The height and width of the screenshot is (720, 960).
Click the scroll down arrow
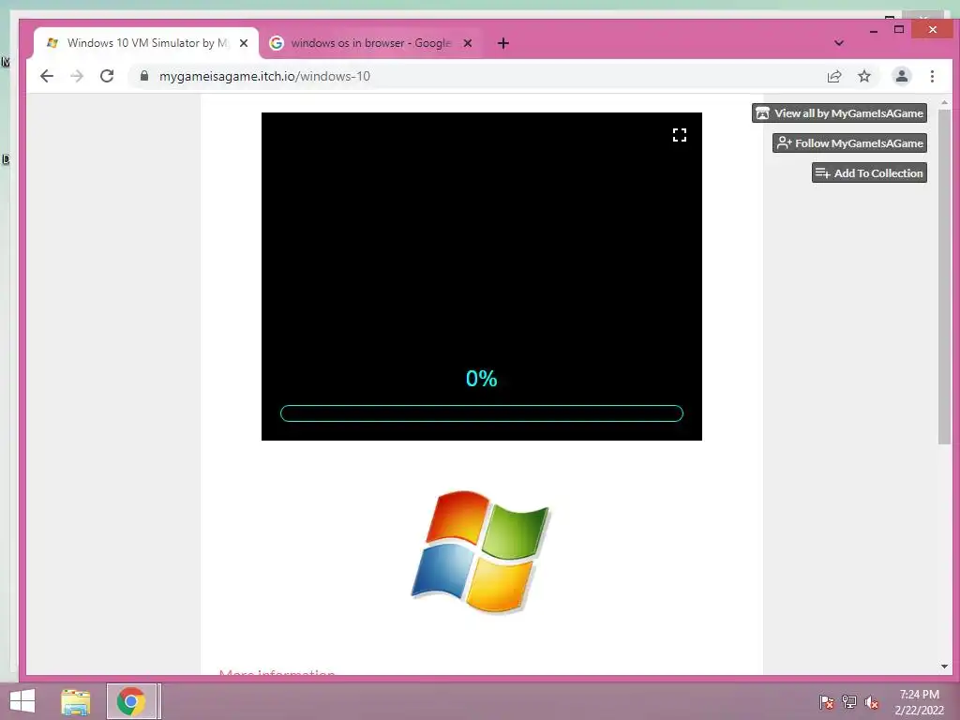tap(944, 667)
